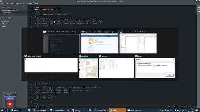Click ENG language indicator in tray
200x112 pixels.
tap(186, 110)
